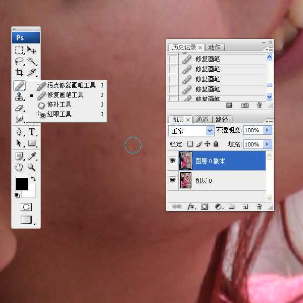Switch to the 通道 tab

[x=203, y=120]
